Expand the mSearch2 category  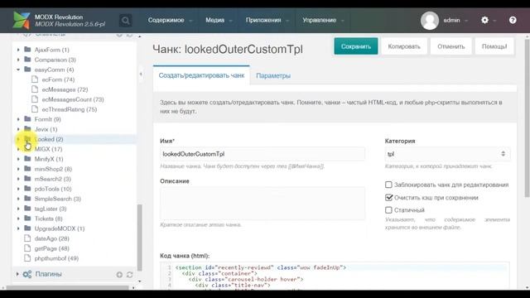tap(18, 179)
